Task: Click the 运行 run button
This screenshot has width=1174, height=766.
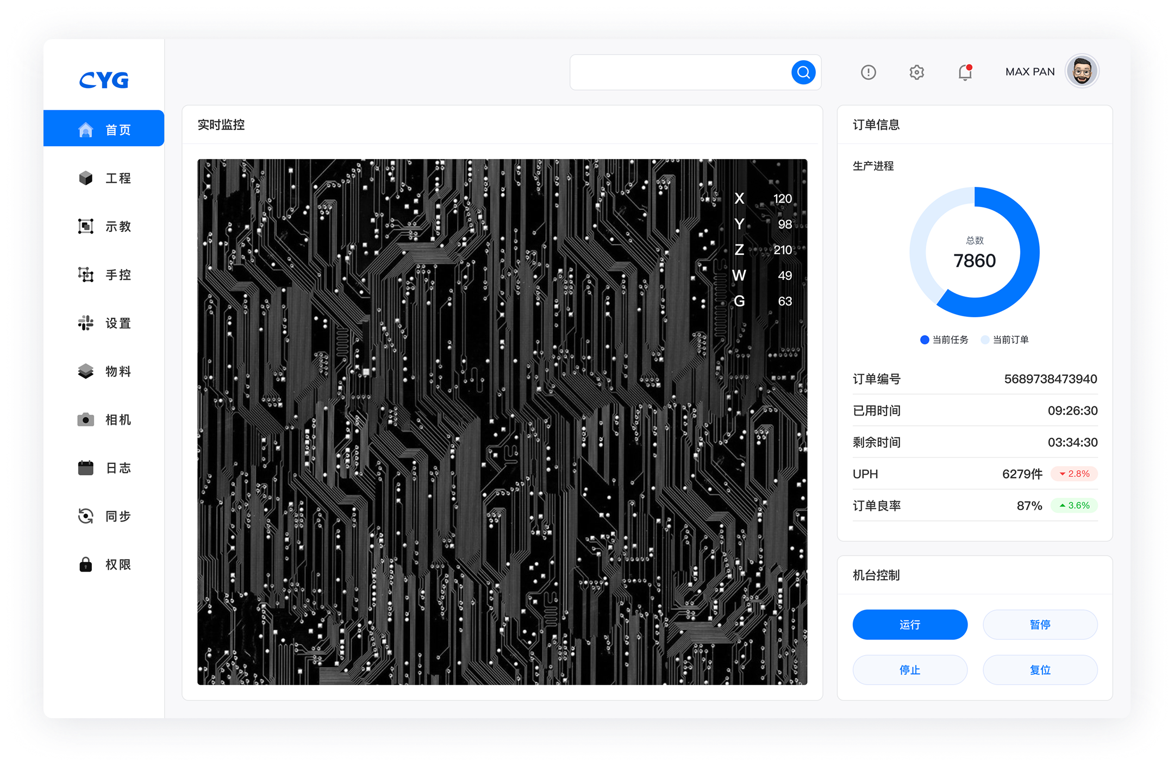Action: (x=910, y=624)
